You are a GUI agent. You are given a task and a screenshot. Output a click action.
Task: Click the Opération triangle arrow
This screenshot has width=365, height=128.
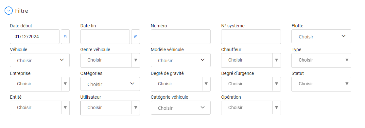pyautogui.click(x=277, y=107)
